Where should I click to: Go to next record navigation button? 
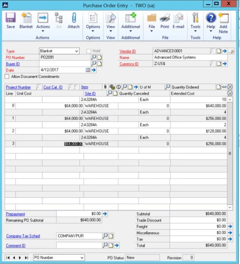[x=20, y=258]
